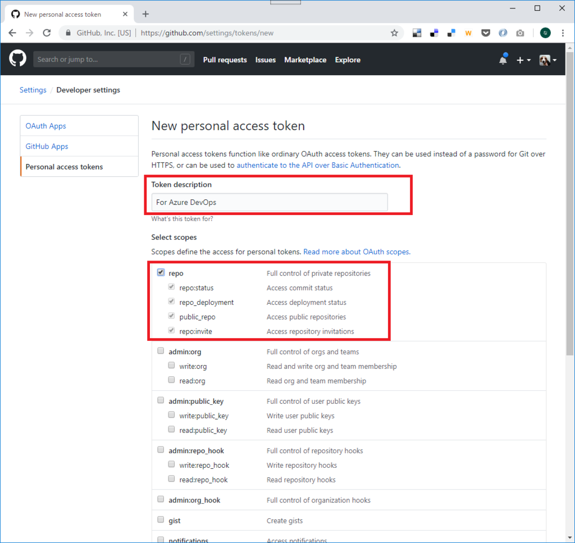This screenshot has width=575, height=543.
Task: Open the Basic Authentication API link
Action: click(318, 165)
